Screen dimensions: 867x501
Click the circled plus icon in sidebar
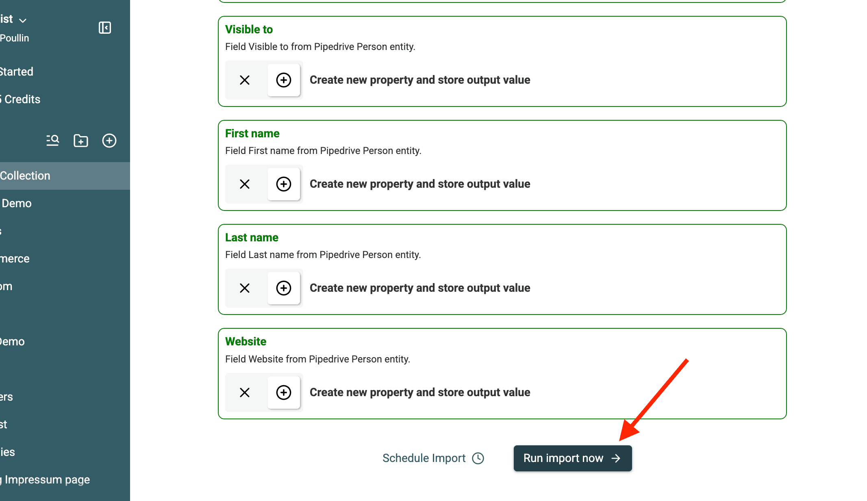109,141
